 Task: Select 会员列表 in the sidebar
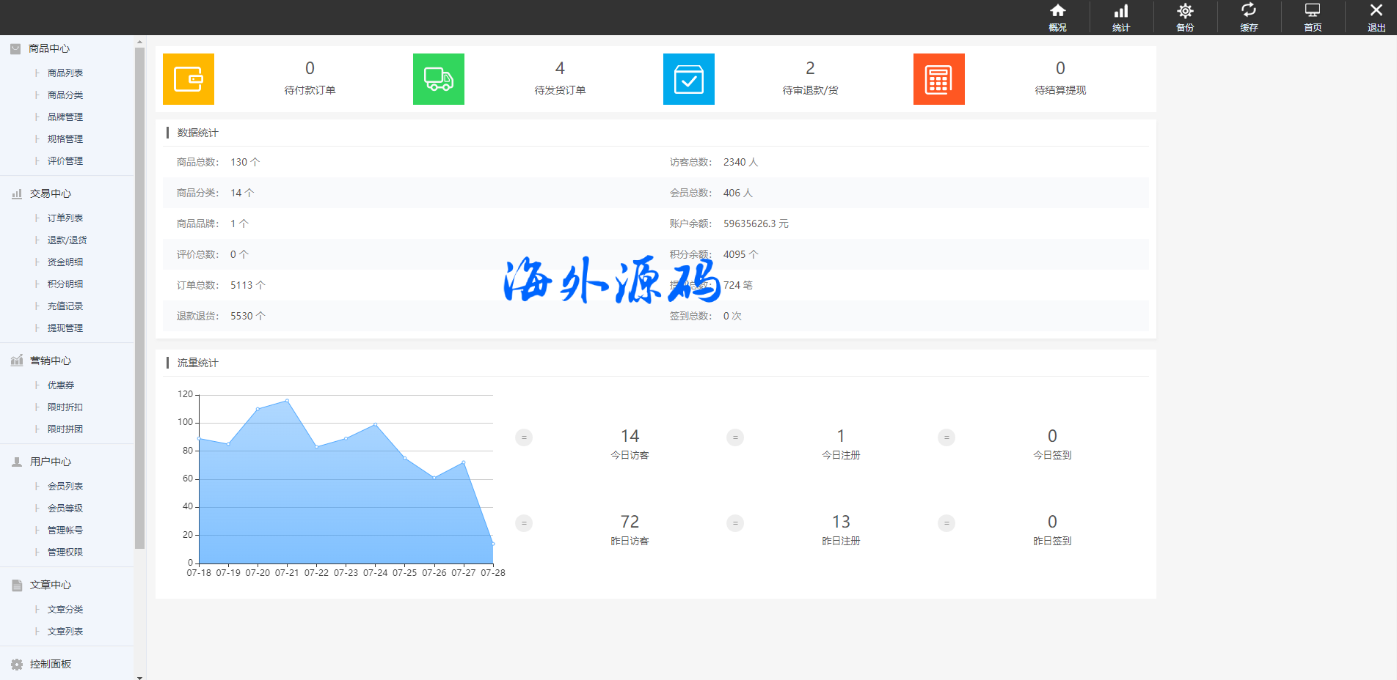65,486
